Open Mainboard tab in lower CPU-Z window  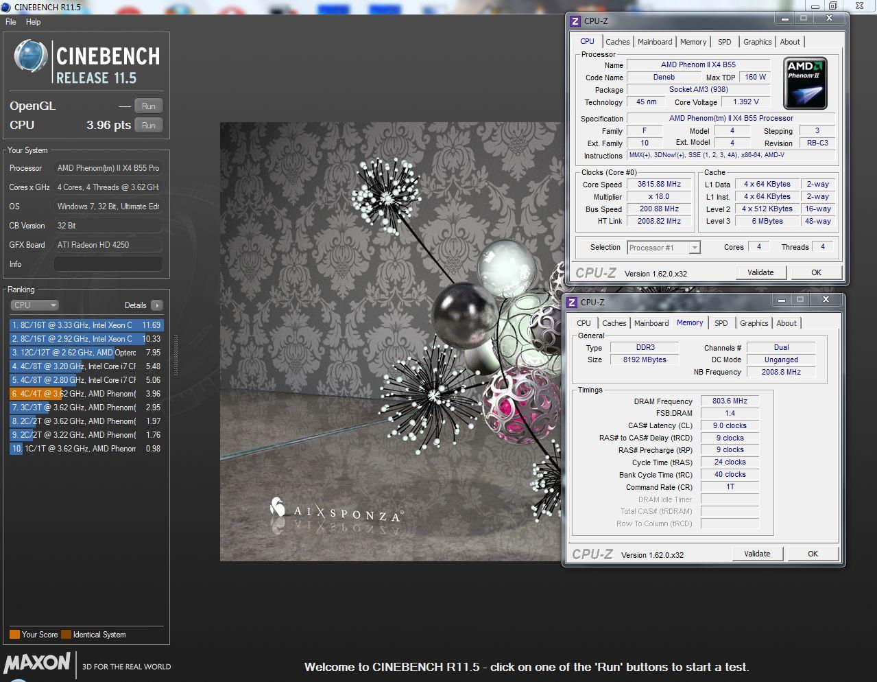(x=651, y=323)
